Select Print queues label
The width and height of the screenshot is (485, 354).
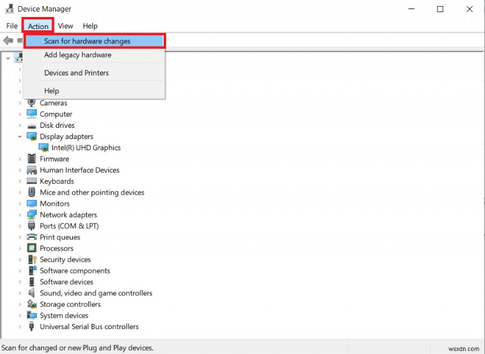[x=60, y=237]
